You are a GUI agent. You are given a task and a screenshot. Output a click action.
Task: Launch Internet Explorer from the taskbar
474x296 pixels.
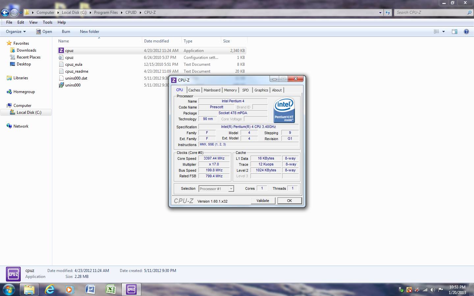click(50, 289)
